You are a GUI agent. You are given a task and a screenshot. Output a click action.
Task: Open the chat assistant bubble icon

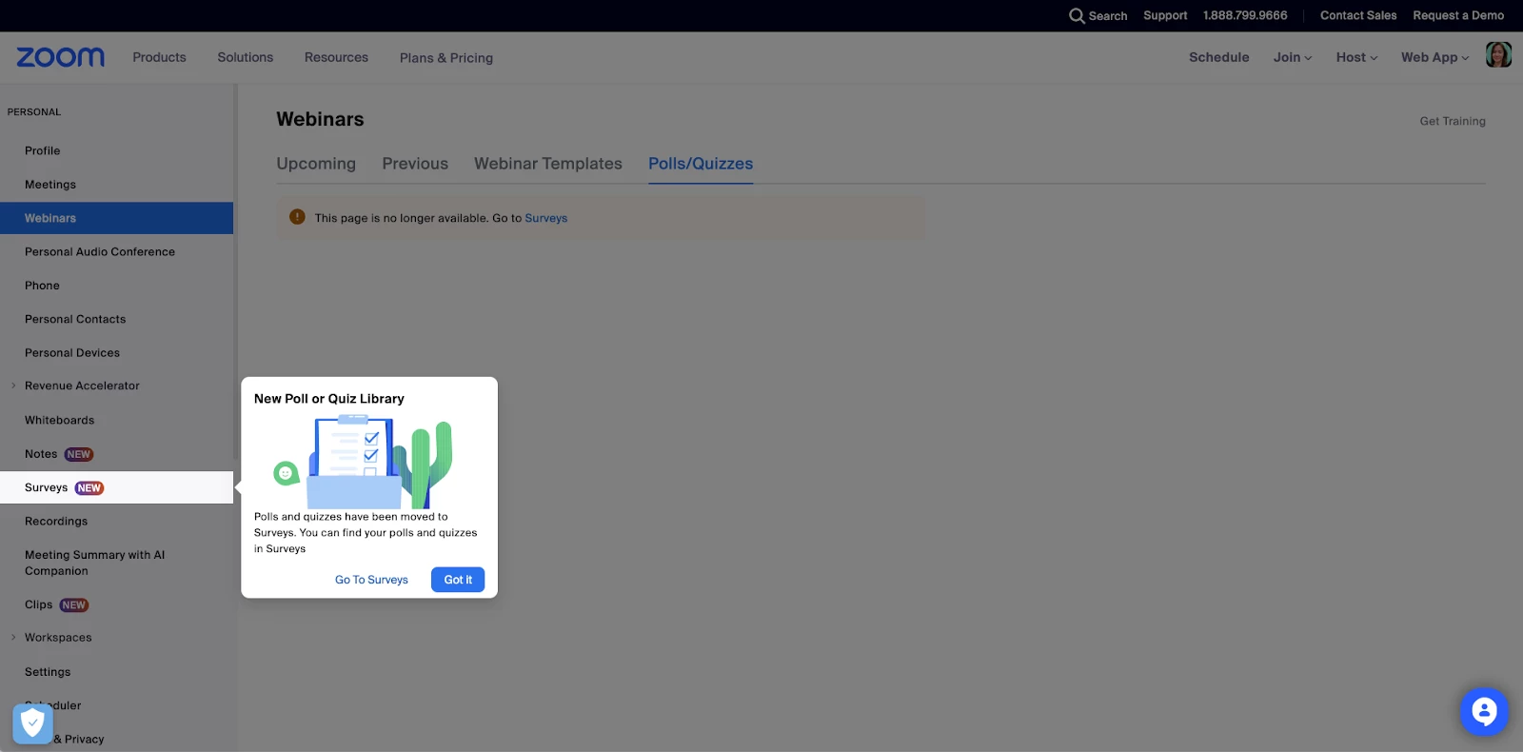pos(1484,711)
